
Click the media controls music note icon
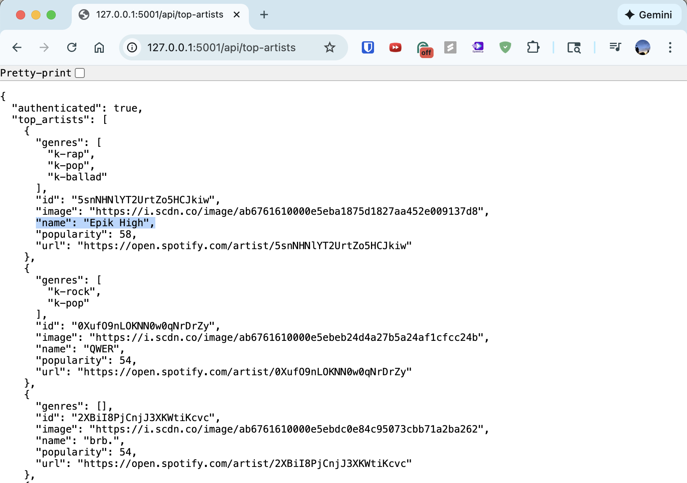click(x=615, y=47)
